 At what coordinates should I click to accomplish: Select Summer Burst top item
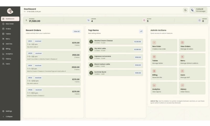[115, 73]
